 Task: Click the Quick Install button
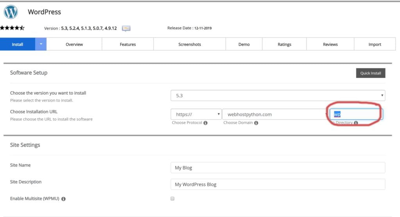[x=371, y=73]
